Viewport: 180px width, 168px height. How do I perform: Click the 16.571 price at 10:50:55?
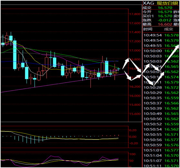pos(172,135)
